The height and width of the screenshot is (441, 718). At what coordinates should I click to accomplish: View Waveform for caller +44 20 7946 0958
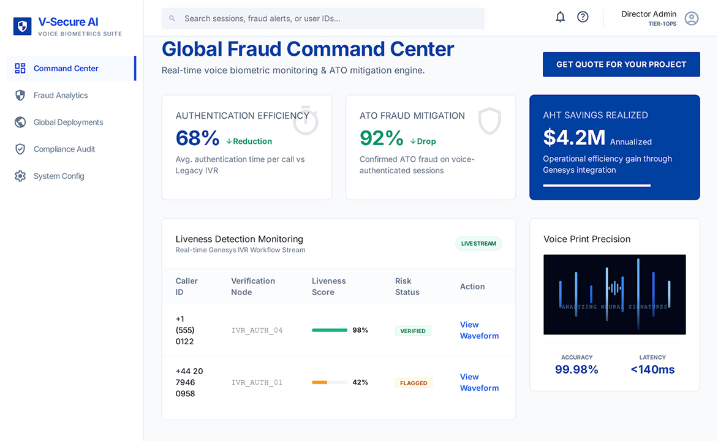(479, 382)
